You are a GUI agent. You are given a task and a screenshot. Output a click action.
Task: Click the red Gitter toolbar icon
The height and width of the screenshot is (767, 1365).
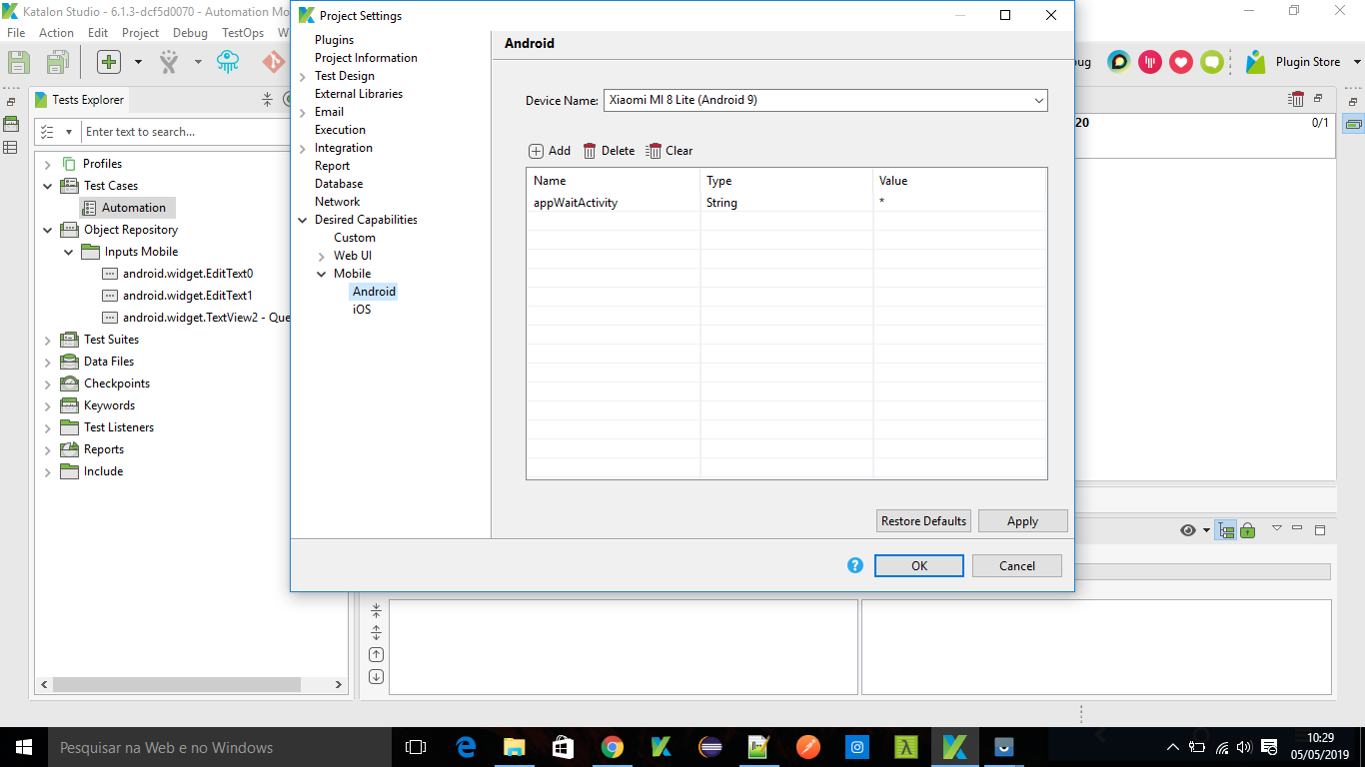pos(1150,62)
